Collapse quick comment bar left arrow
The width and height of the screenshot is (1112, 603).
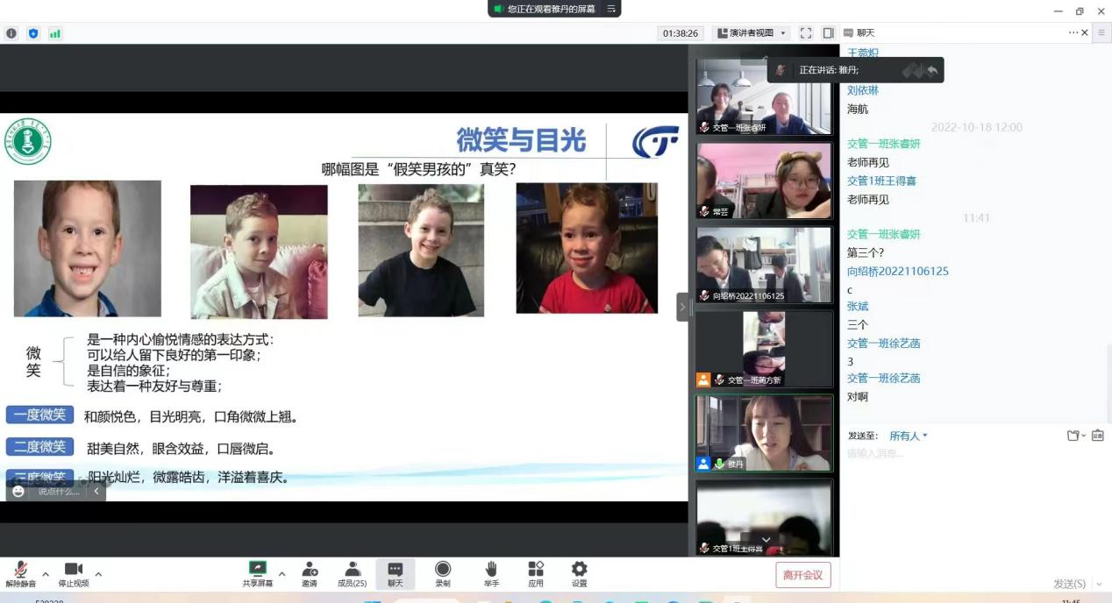(x=96, y=492)
